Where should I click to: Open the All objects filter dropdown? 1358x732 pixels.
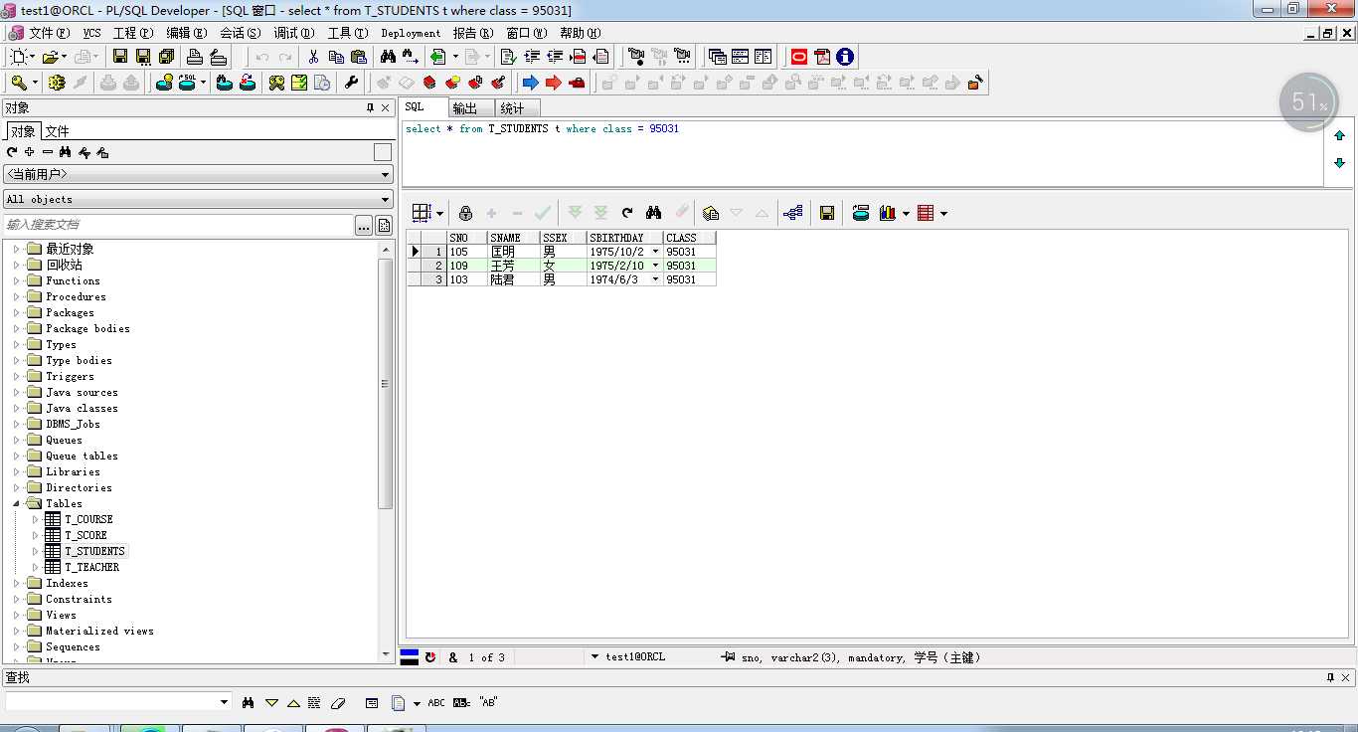[x=198, y=199]
